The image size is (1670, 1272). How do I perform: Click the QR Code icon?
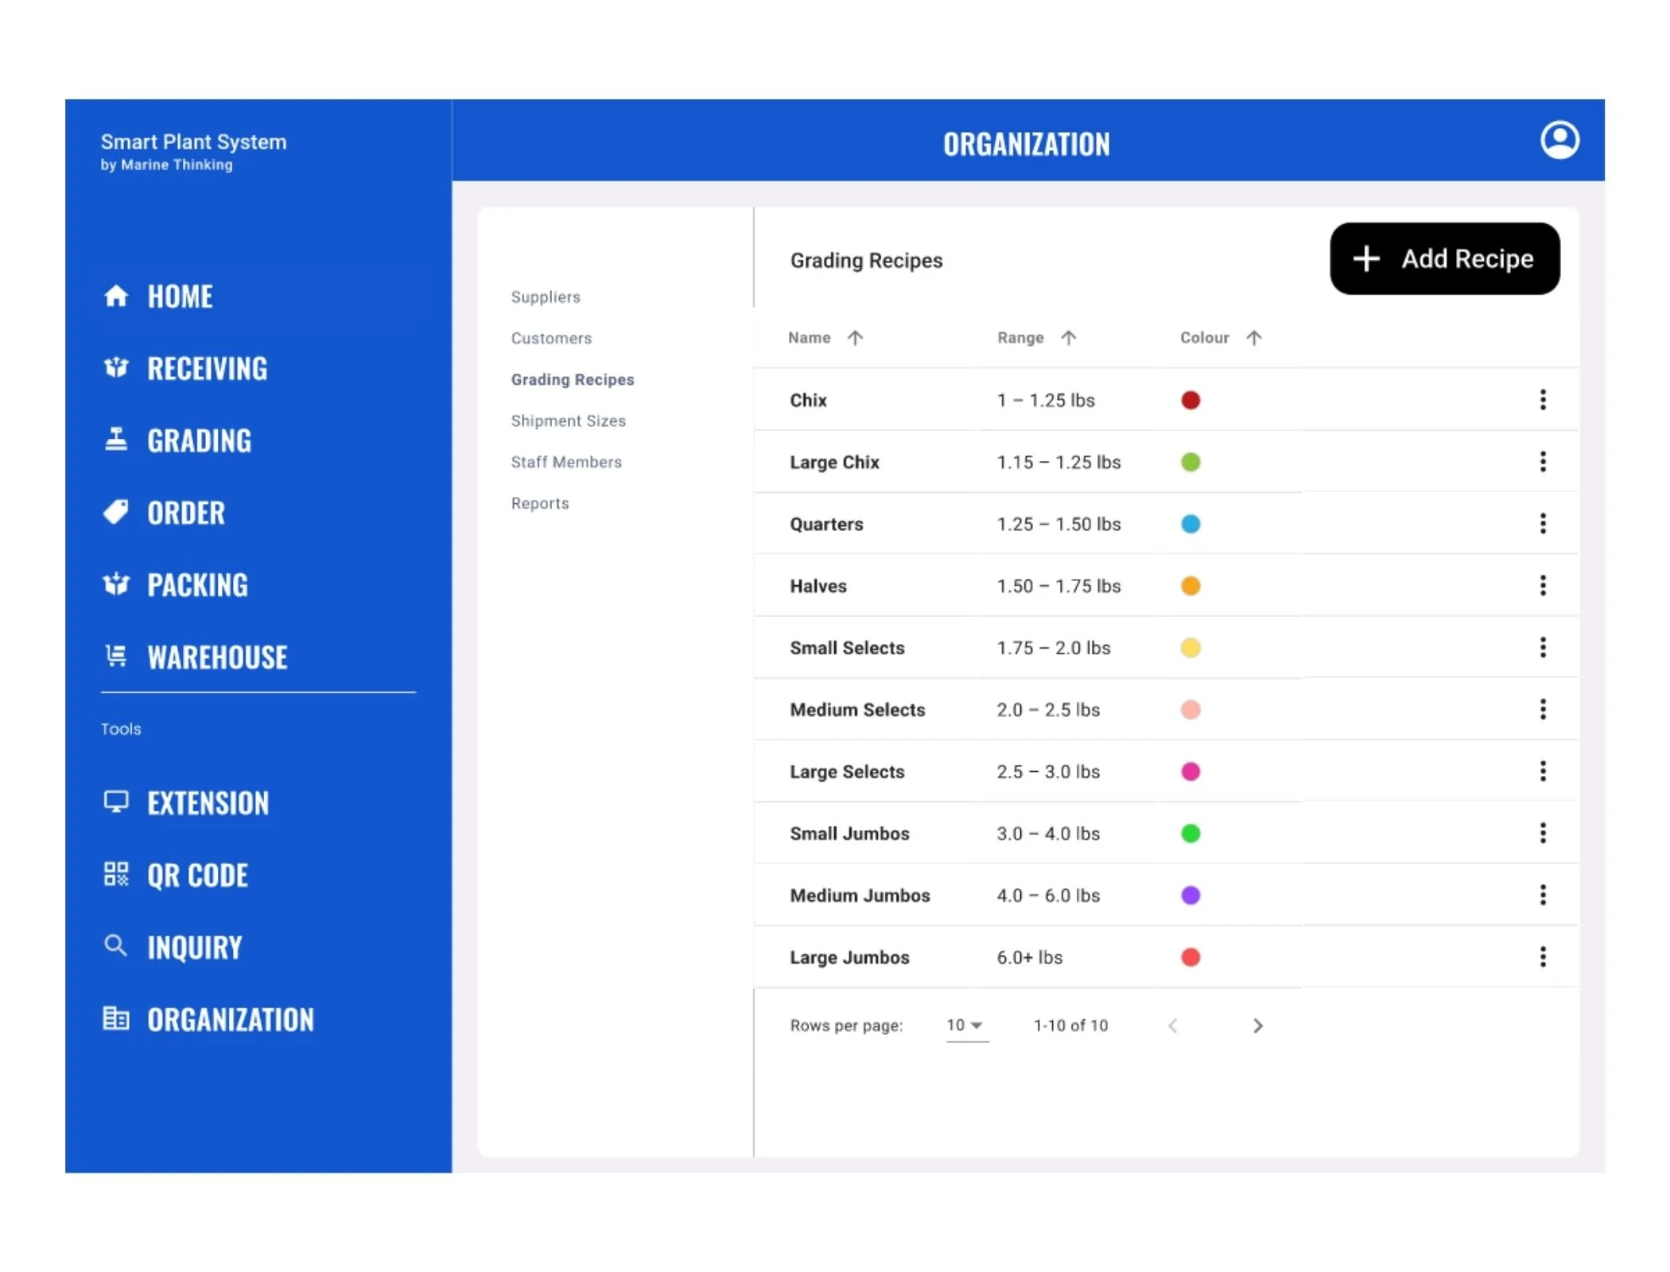[x=116, y=874]
